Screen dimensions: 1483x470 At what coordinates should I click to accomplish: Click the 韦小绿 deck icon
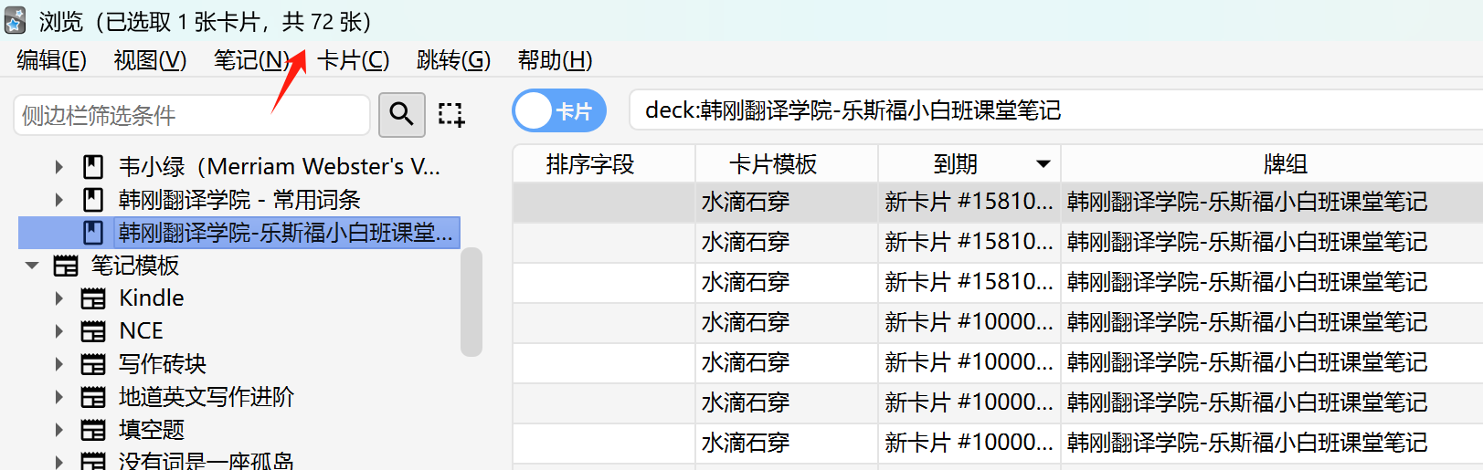(93, 167)
